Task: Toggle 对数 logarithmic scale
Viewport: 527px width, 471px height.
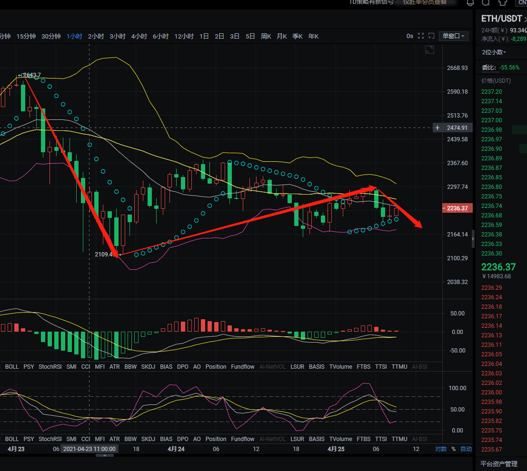Action: click(x=441, y=449)
